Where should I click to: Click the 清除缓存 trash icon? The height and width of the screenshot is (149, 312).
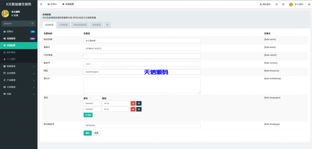tap(261, 4)
